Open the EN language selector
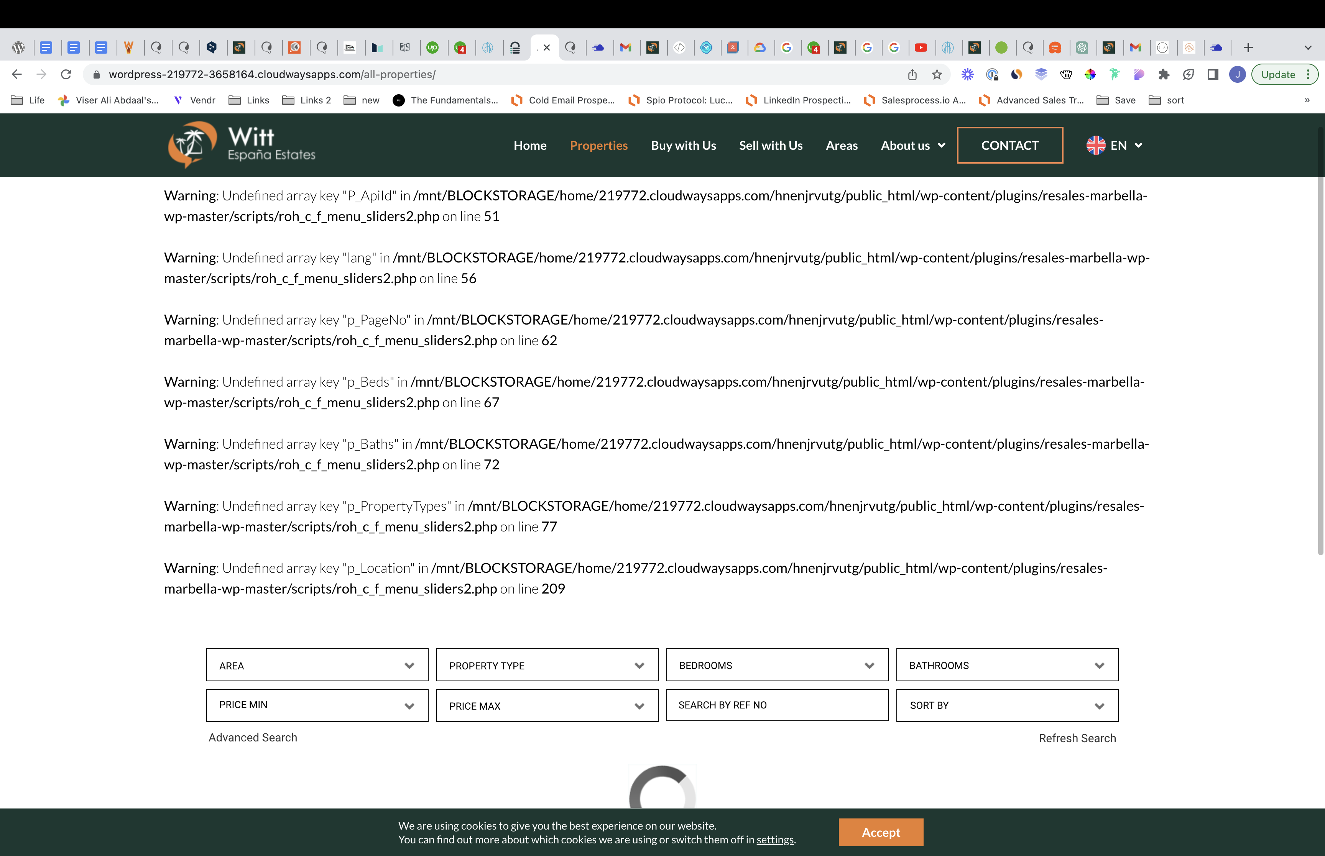This screenshot has height=856, width=1325. click(1115, 145)
